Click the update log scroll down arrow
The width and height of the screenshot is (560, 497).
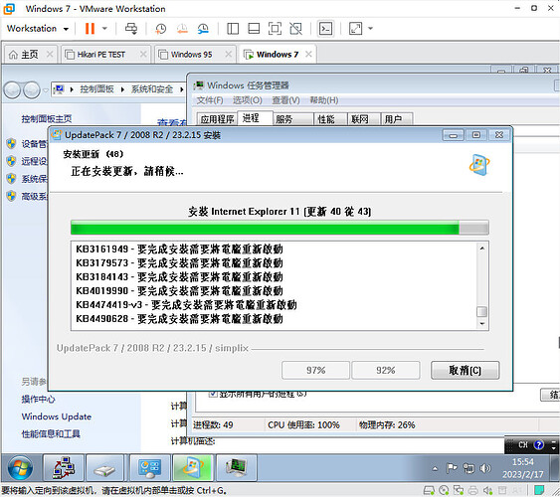click(482, 324)
